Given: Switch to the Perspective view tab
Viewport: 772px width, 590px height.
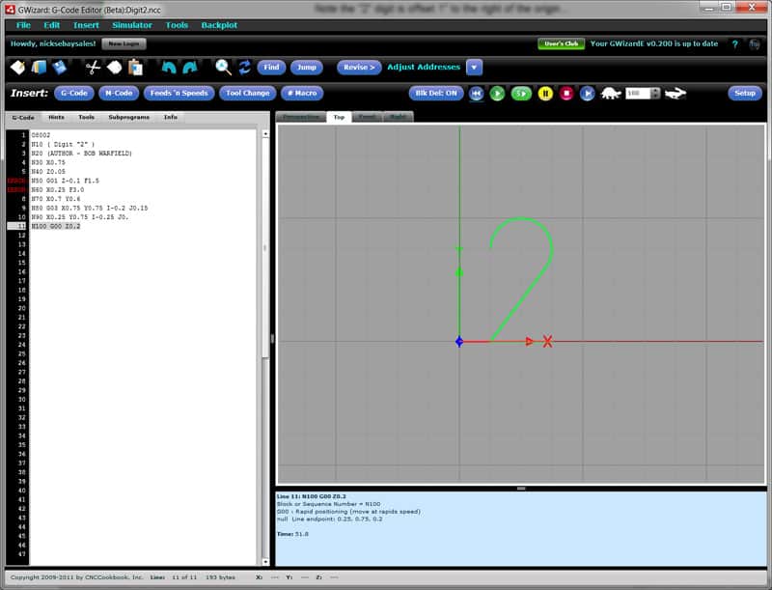Looking at the screenshot, I should [x=299, y=116].
